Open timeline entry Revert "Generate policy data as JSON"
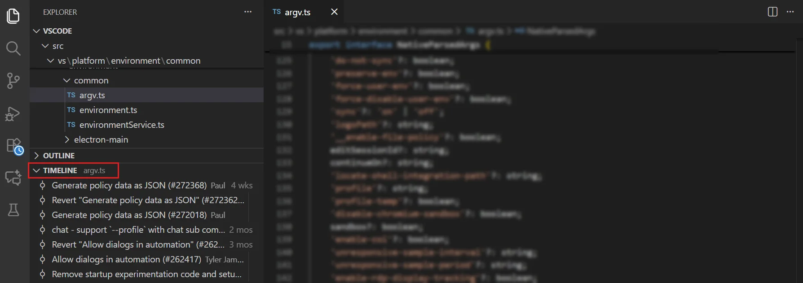This screenshot has width=803, height=283. (146, 200)
